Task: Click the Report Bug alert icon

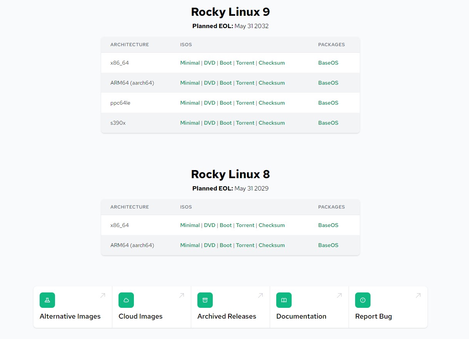Action: coord(363,300)
